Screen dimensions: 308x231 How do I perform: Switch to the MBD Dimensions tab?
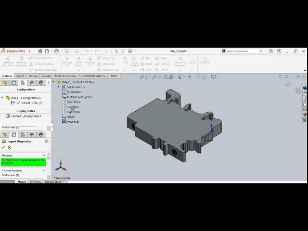tap(65, 76)
